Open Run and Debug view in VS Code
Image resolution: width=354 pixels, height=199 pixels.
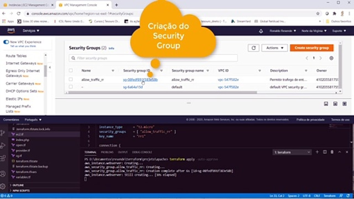(3, 145)
